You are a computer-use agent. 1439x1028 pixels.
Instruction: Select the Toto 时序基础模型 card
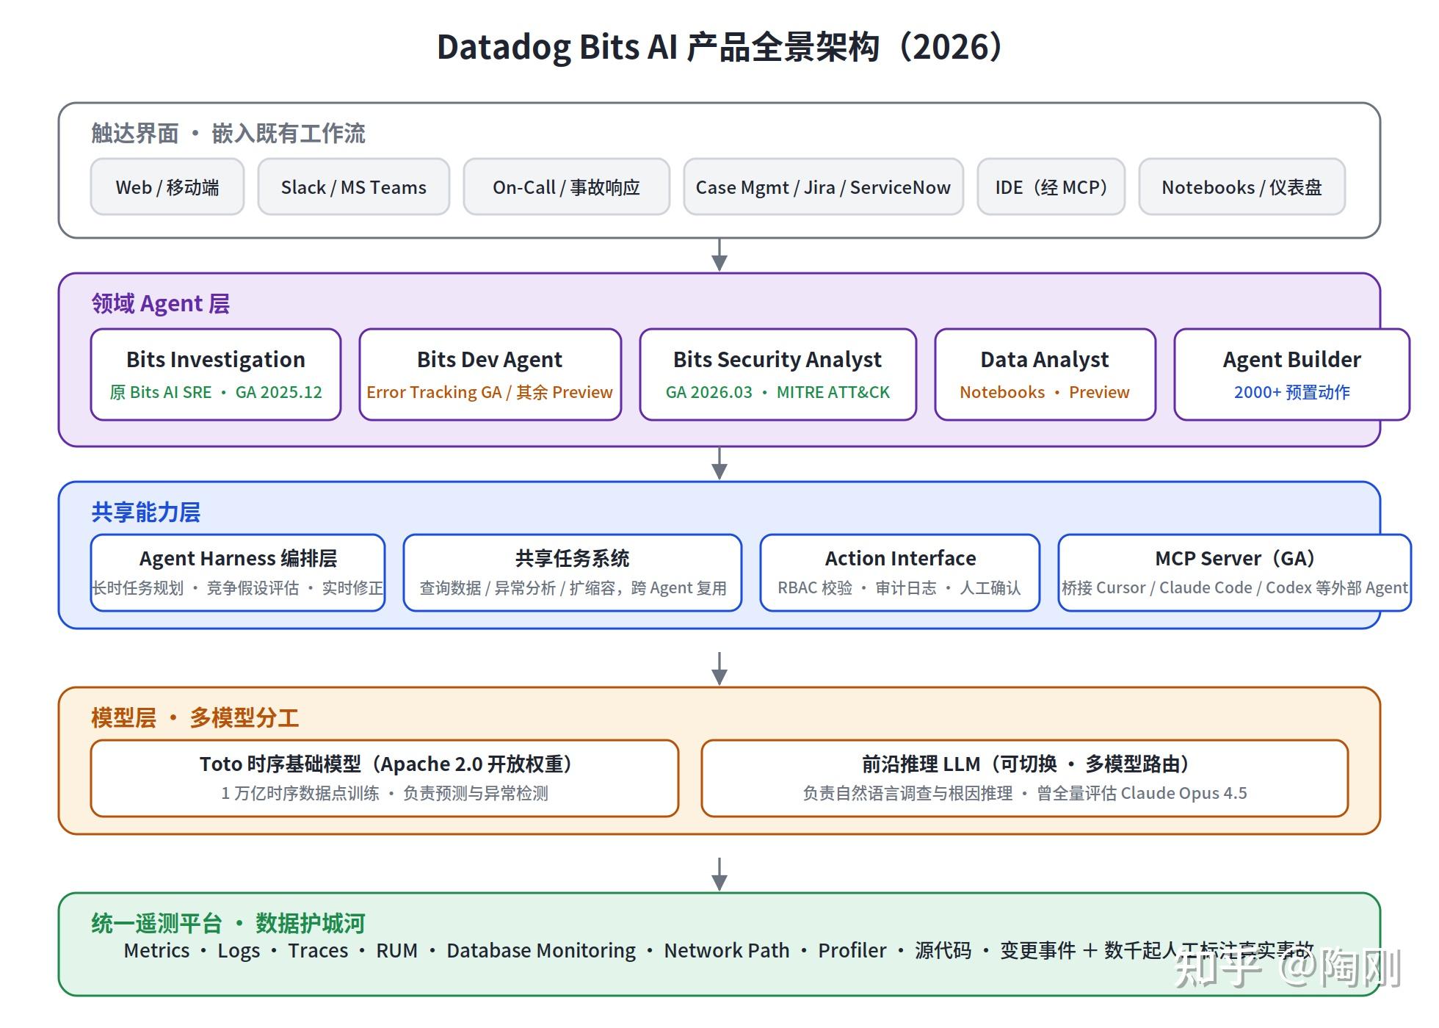[385, 778]
